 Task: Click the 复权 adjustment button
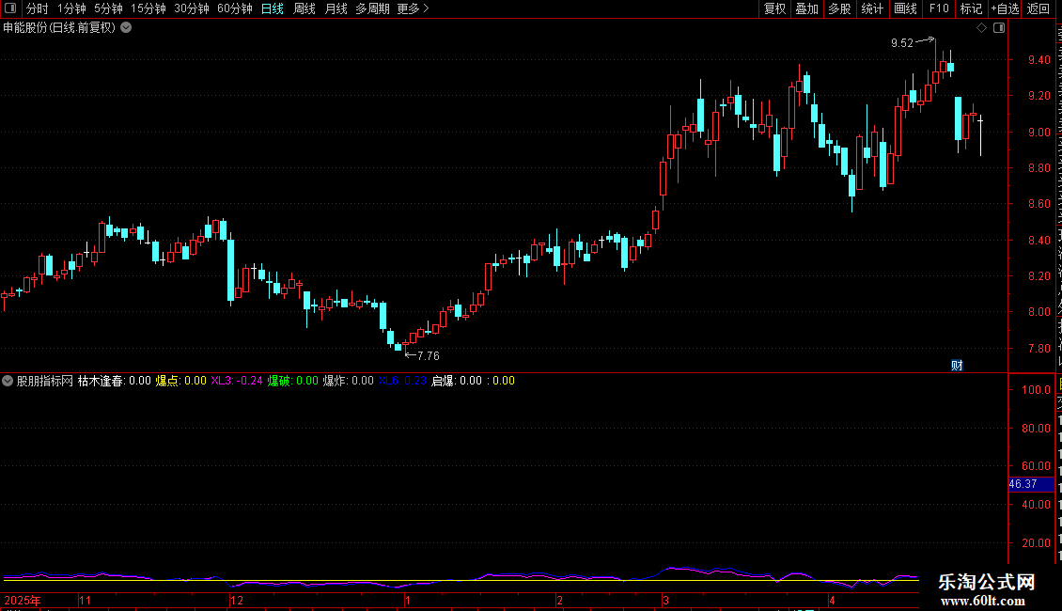coord(774,8)
